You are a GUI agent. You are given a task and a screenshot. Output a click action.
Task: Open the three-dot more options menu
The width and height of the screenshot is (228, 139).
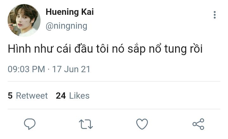pyautogui.click(x=215, y=15)
